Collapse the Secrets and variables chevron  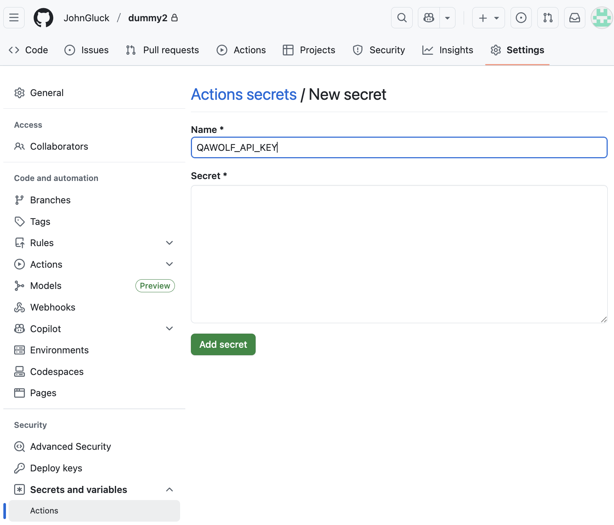169,490
